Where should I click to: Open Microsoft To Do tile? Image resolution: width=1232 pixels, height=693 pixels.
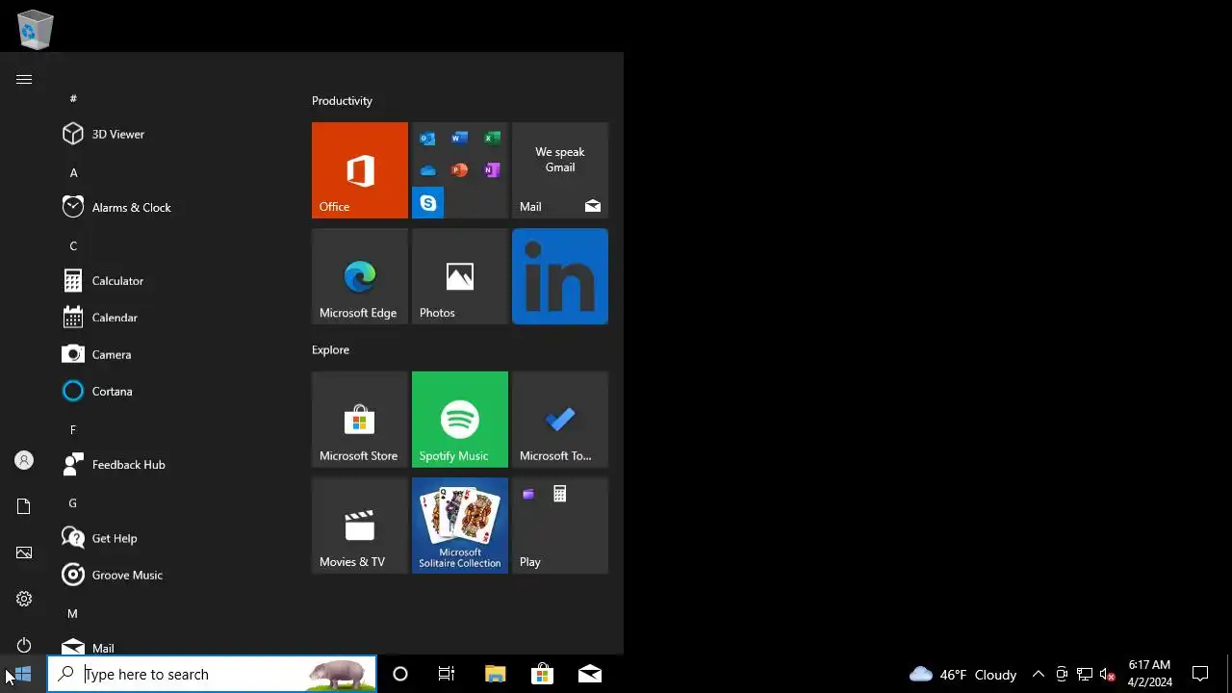point(560,420)
